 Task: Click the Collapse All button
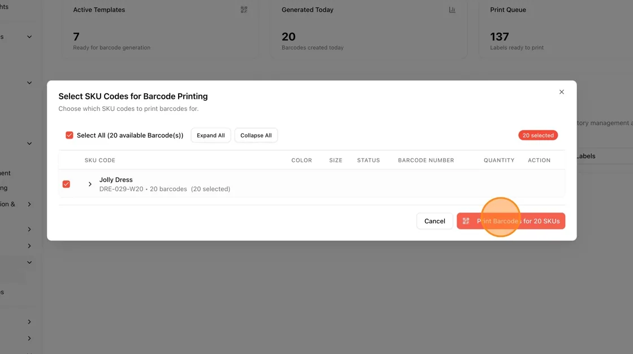click(x=256, y=135)
